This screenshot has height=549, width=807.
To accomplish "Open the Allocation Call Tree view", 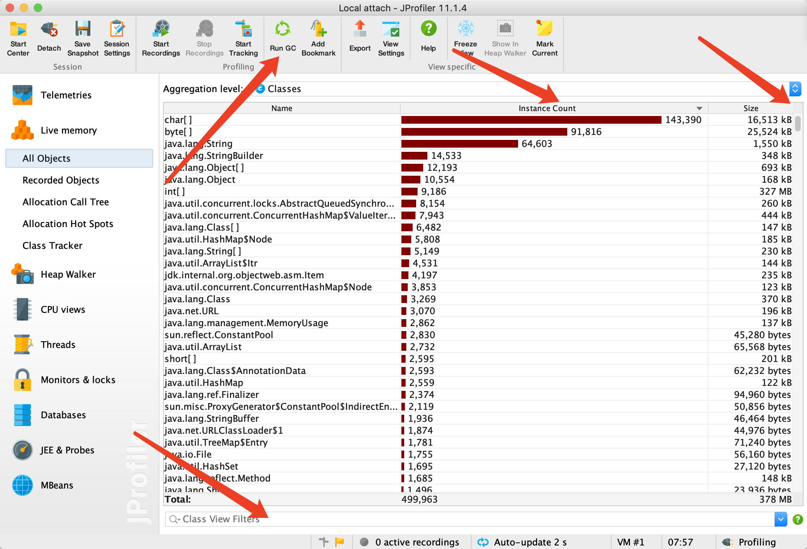I will pyautogui.click(x=65, y=202).
